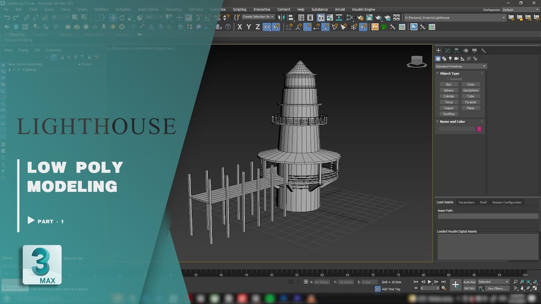Toggle Set Key animation mode

coord(470,289)
